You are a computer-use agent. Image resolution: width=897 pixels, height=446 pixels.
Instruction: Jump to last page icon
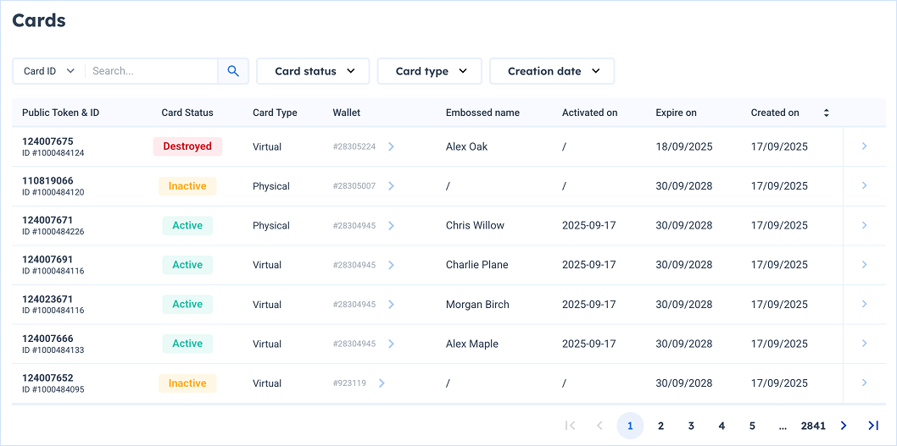point(872,426)
